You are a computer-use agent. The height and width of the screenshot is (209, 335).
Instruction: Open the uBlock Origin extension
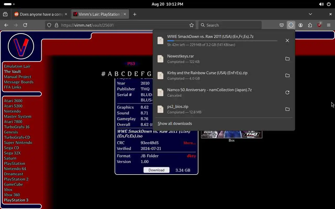click(319, 25)
